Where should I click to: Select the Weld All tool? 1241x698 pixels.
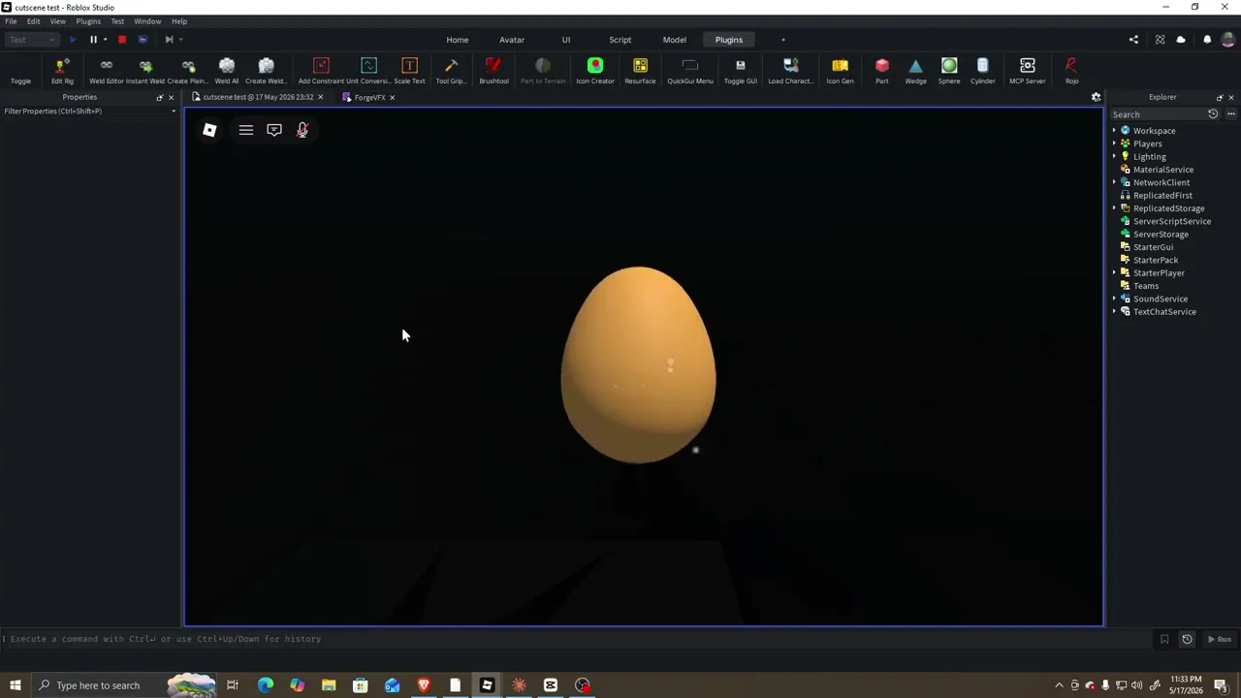pos(227,71)
